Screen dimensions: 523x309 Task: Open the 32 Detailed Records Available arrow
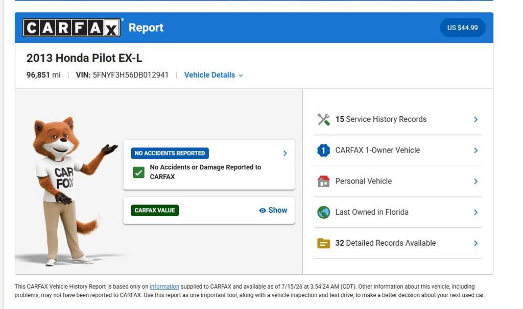click(476, 243)
